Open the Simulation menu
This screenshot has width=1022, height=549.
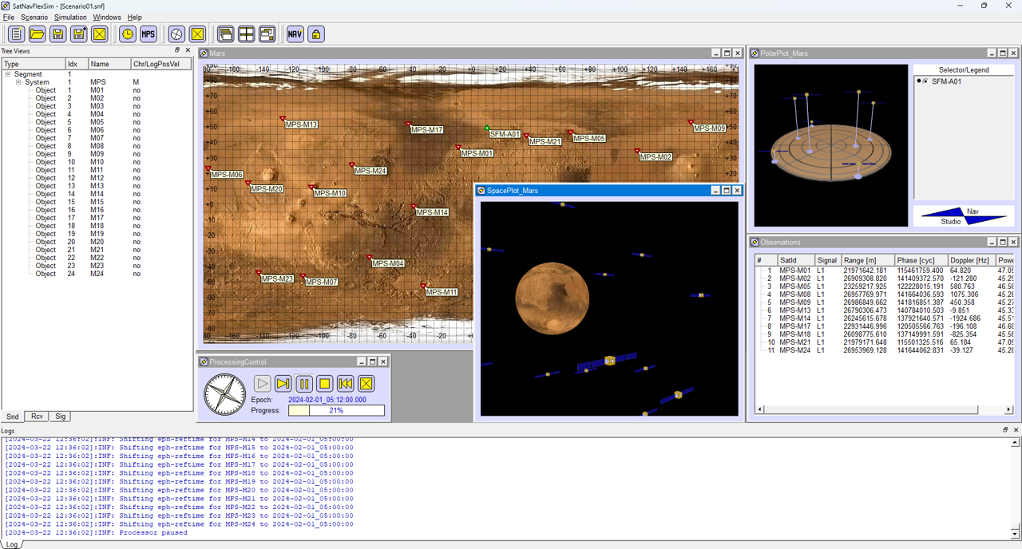70,17
